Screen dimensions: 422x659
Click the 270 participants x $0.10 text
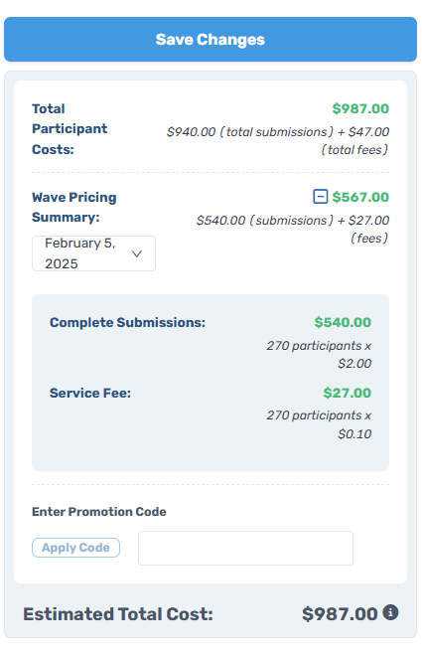coord(319,424)
